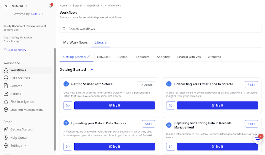
Task: Open the floating checklist widget with badge
Action: coord(258,139)
